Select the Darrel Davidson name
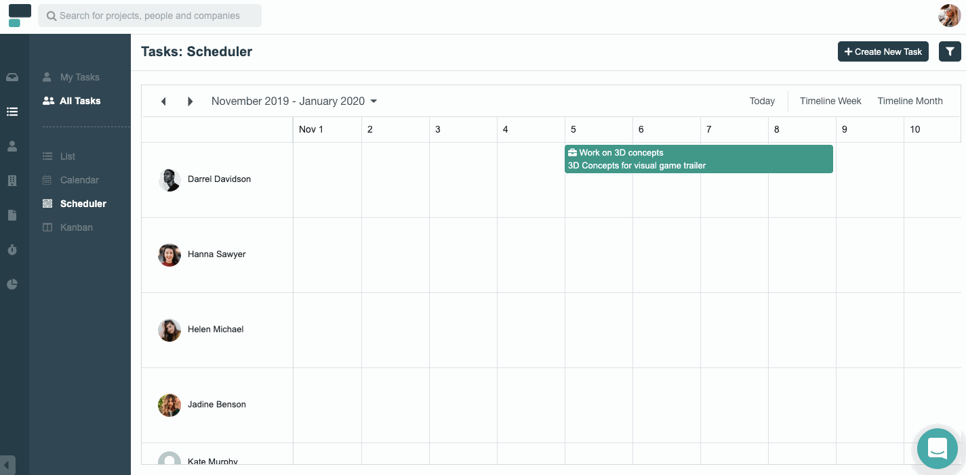 219,179
